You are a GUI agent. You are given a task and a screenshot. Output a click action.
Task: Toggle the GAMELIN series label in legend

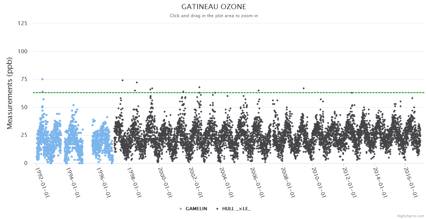(x=196, y=209)
